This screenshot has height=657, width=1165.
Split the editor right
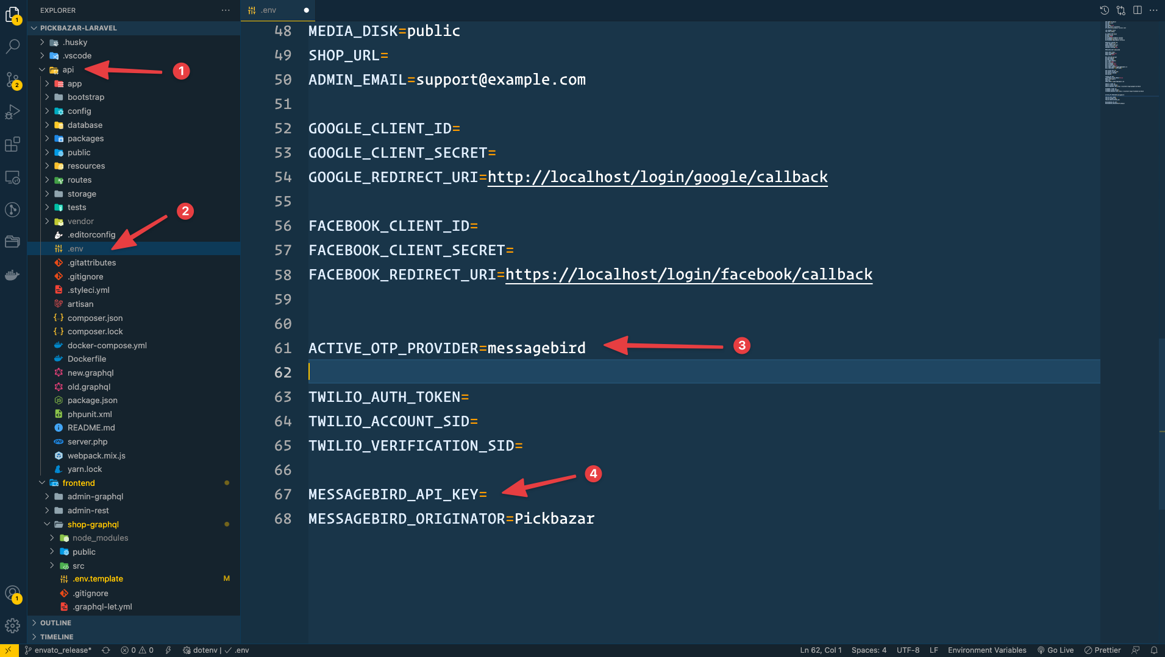[1137, 10]
